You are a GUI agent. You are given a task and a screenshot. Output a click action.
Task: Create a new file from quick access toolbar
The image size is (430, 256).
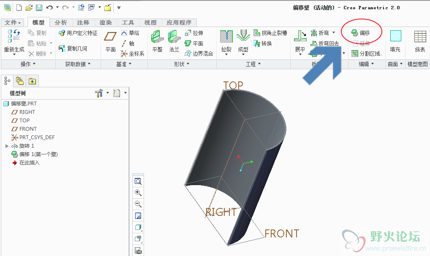coord(19,8)
